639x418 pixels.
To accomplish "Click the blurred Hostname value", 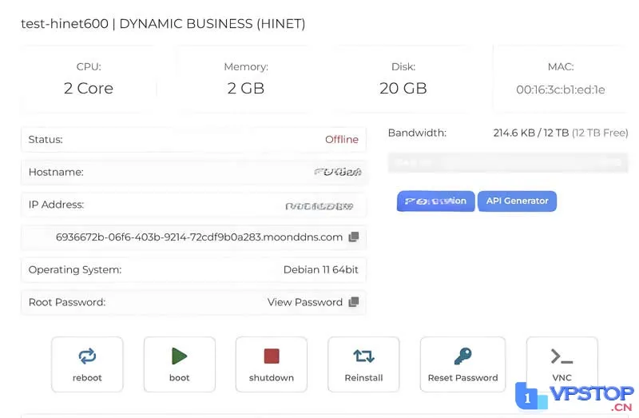I will coord(337,172).
